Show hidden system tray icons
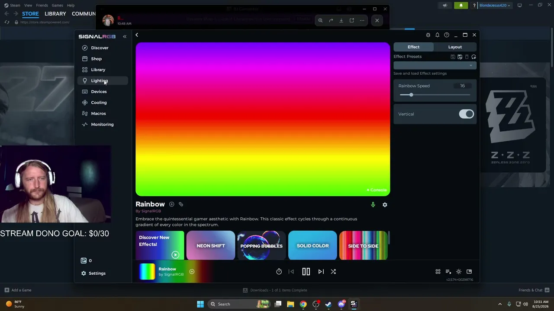This screenshot has height=311, width=554. (500, 304)
